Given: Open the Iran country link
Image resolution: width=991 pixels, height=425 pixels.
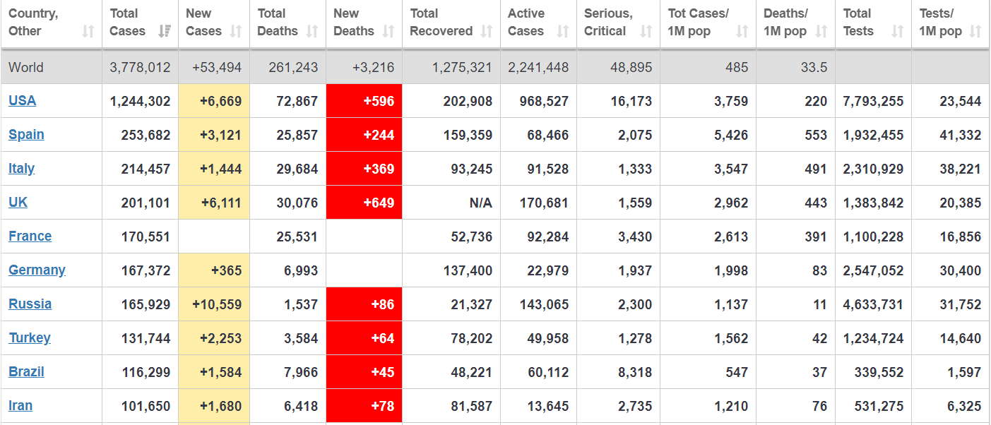Looking at the screenshot, I should (20, 406).
